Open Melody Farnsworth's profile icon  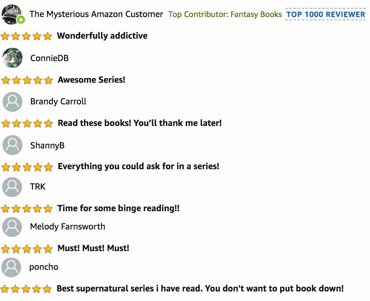coord(12,227)
